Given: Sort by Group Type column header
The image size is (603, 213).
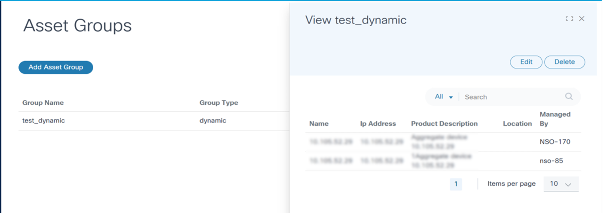Looking at the screenshot, I should pos(219,103).
